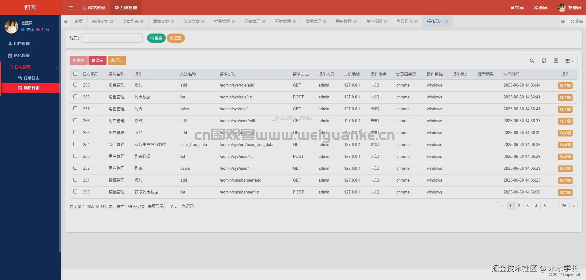Close the 横幅管理 tab
The width and height of the screenshot is (586, 280).
pos(325,22)
